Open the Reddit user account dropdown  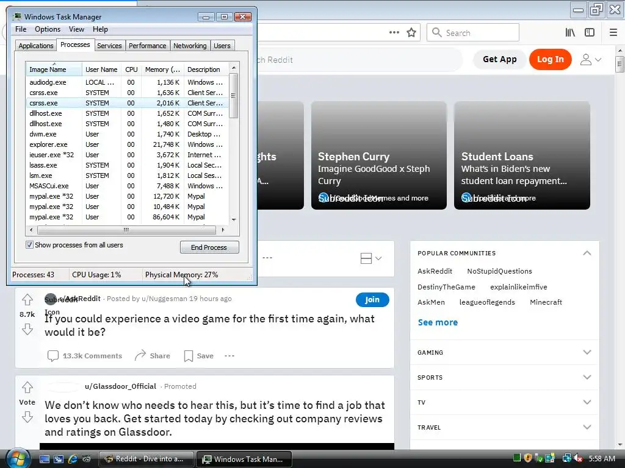tap(591, 59)
